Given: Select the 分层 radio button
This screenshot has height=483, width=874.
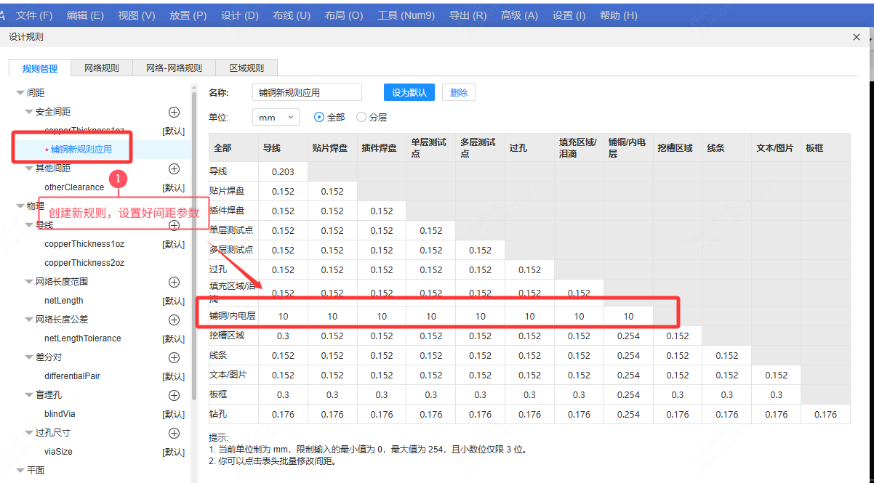Looking at the screenshot, I should pos(361,117).
